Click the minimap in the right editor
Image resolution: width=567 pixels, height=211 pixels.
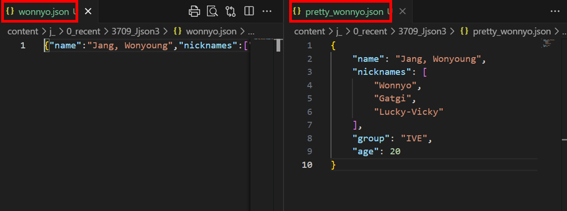547,43
